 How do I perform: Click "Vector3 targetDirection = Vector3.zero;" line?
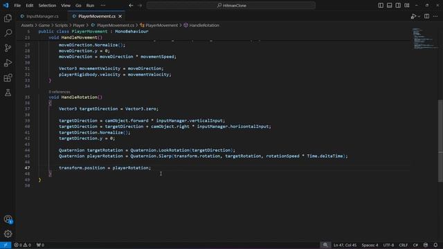point(109,109)
